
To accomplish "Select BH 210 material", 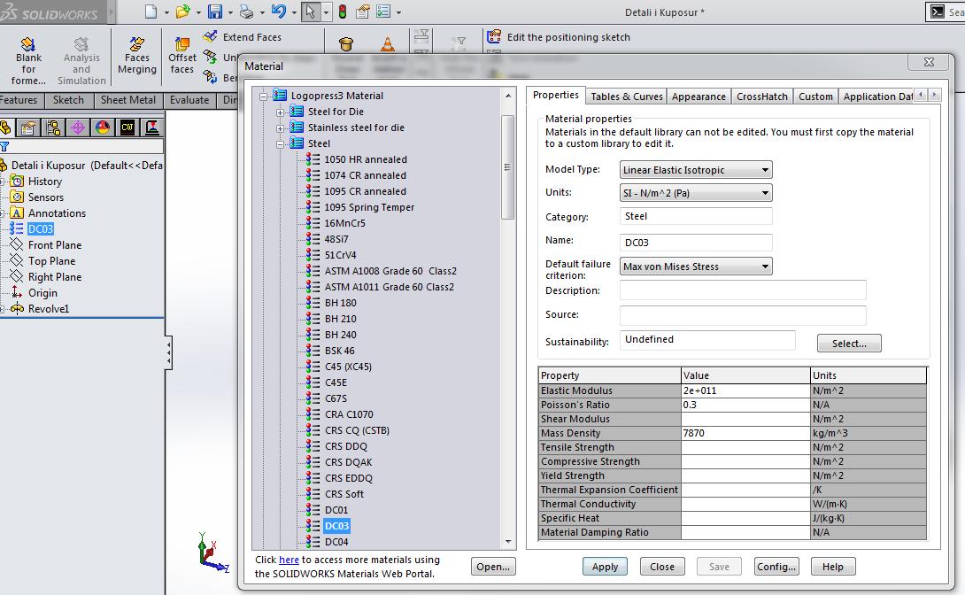I will (x=340, y=319).
